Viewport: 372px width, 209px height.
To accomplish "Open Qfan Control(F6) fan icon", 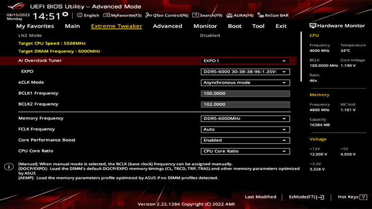I will point(149,15).
